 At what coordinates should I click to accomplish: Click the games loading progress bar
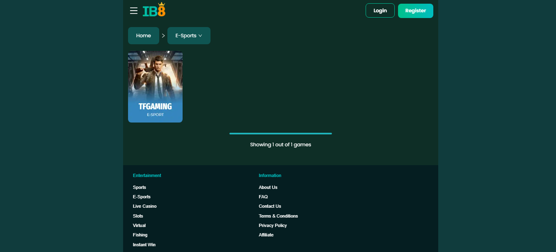coord(280,133)
